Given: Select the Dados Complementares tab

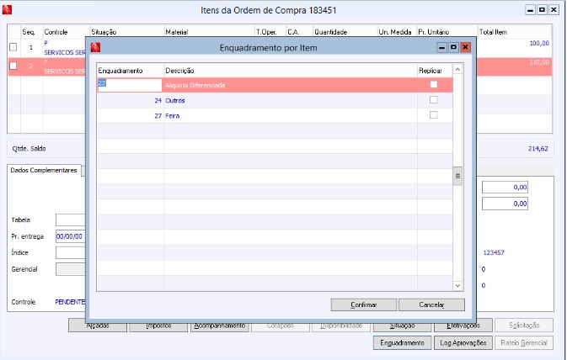Looking at the screenshot, I should [44, 170].
